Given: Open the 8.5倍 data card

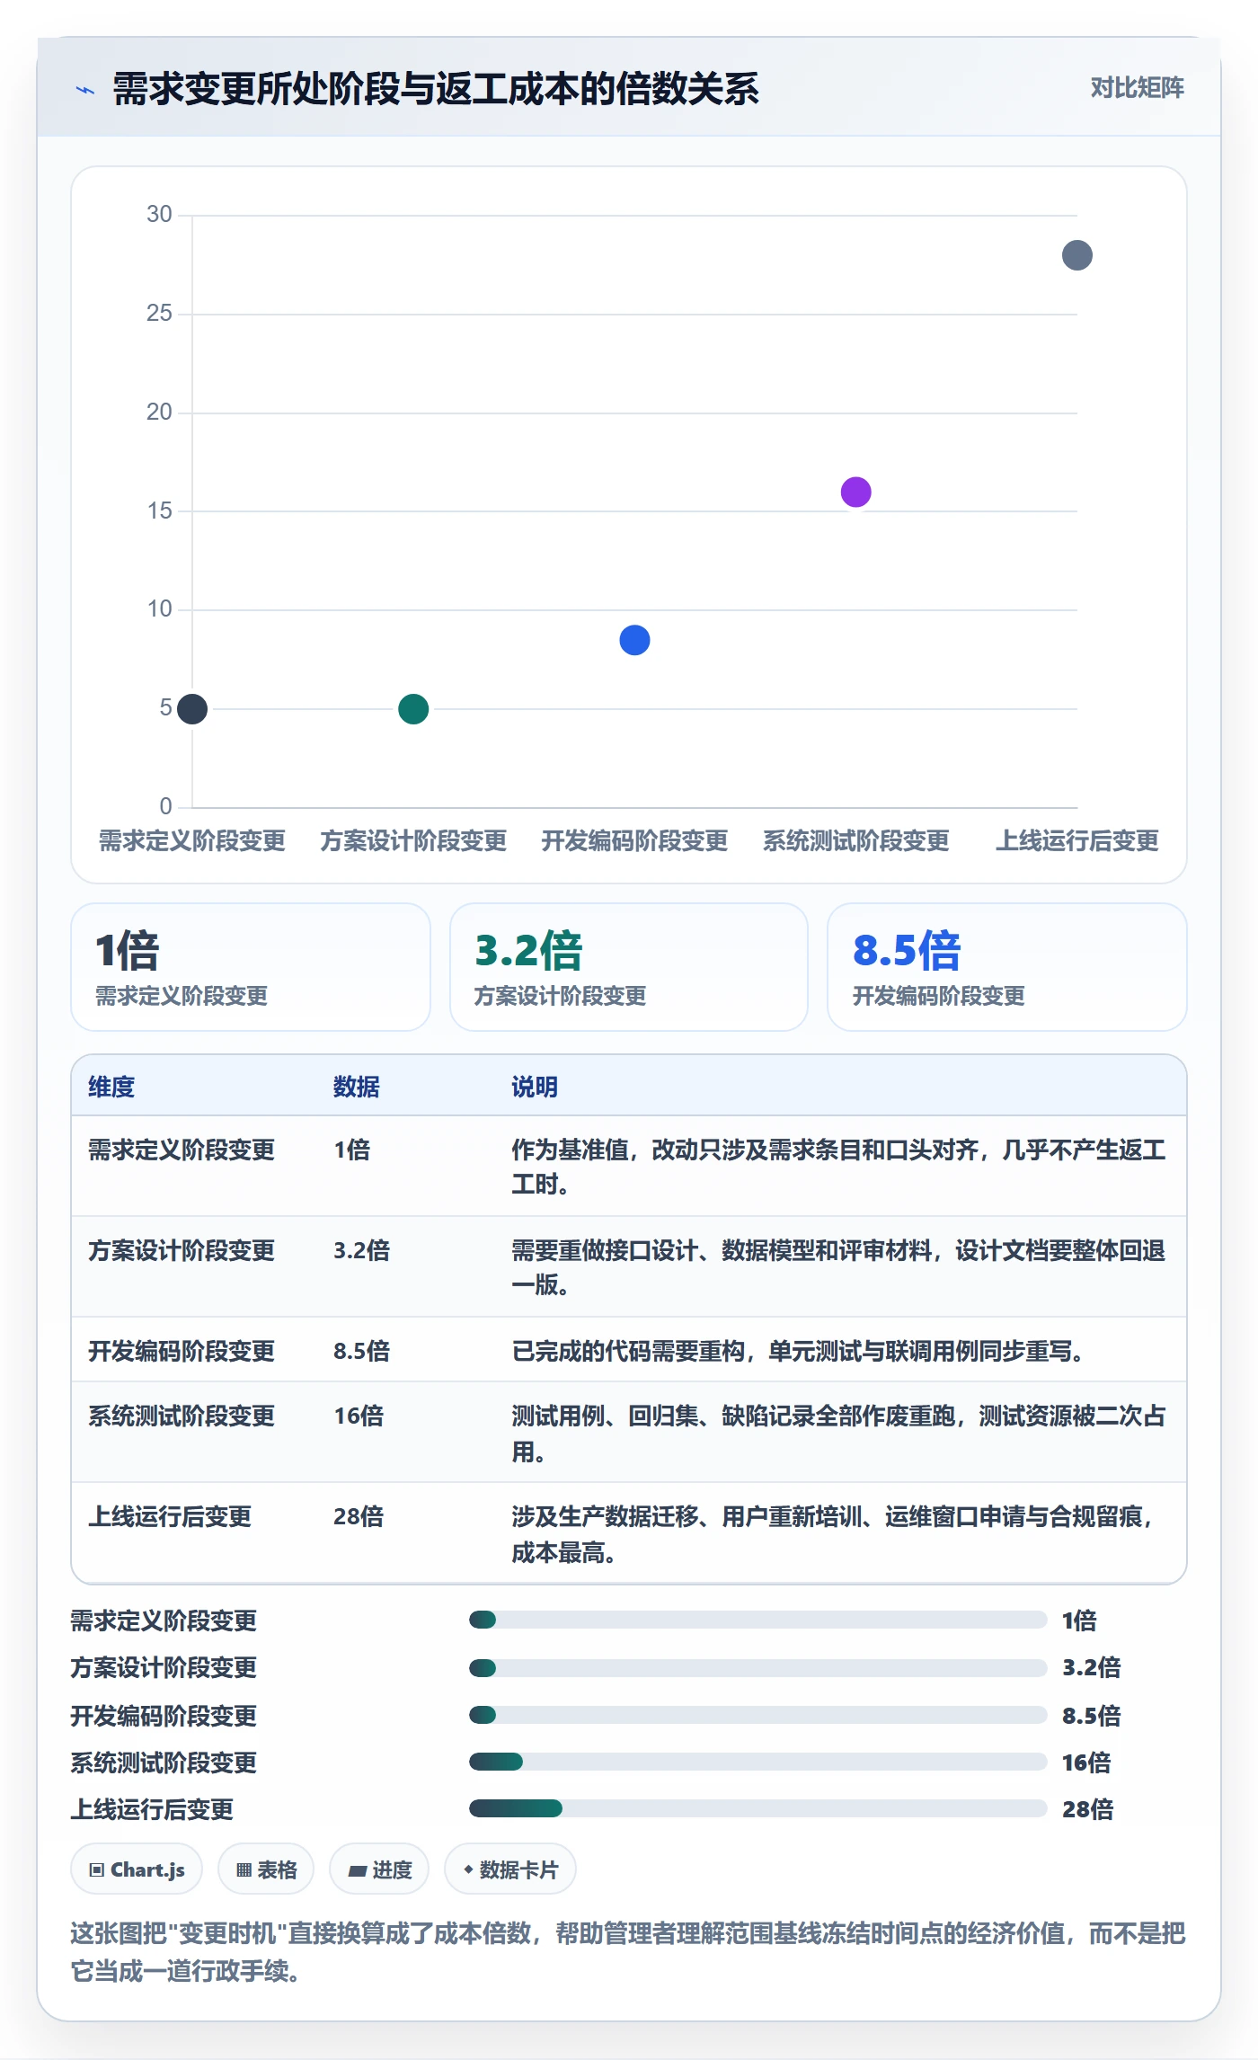Looking at the screenshot, I should [x=1007, y=967].
